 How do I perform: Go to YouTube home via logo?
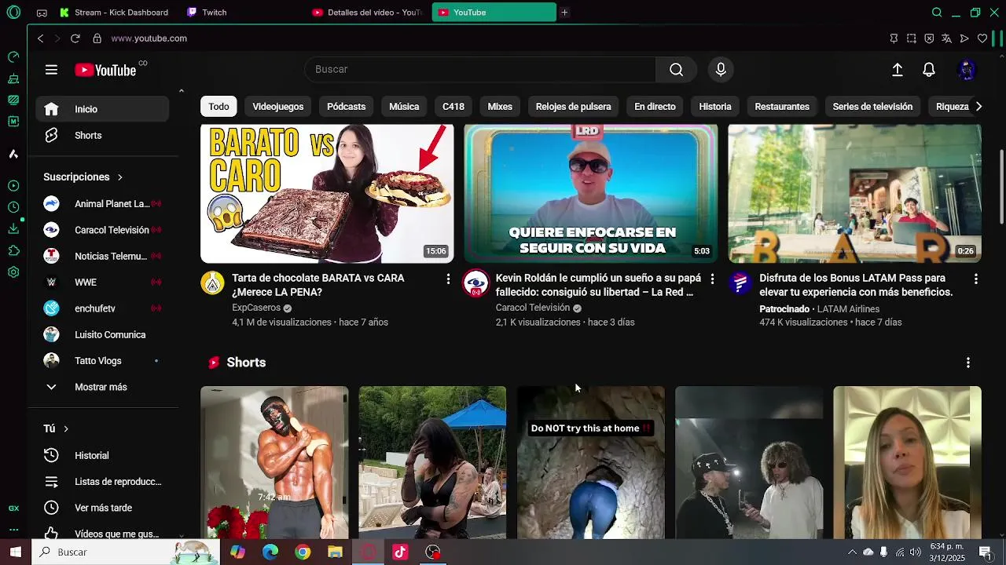coord(105,70)
